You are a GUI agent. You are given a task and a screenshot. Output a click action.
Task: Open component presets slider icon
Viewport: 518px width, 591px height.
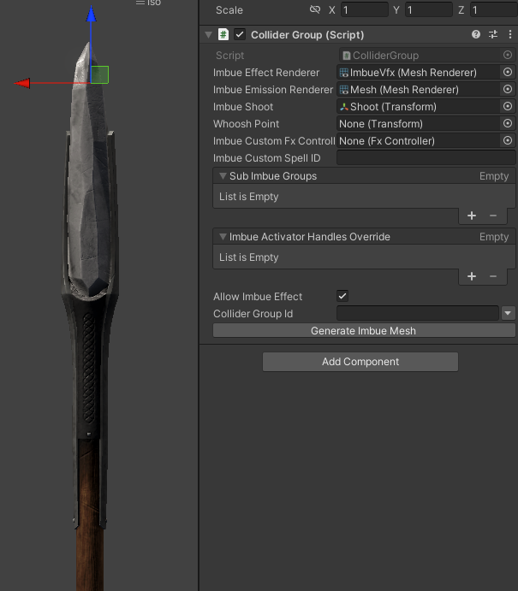(493, 35)
